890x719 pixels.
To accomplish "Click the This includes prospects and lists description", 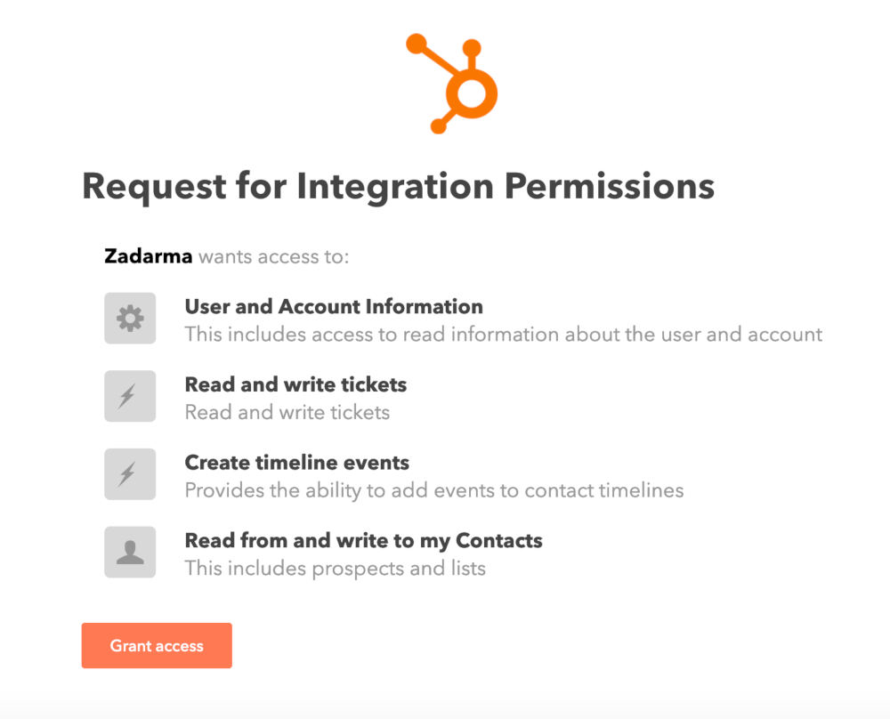I will (334, 569).
